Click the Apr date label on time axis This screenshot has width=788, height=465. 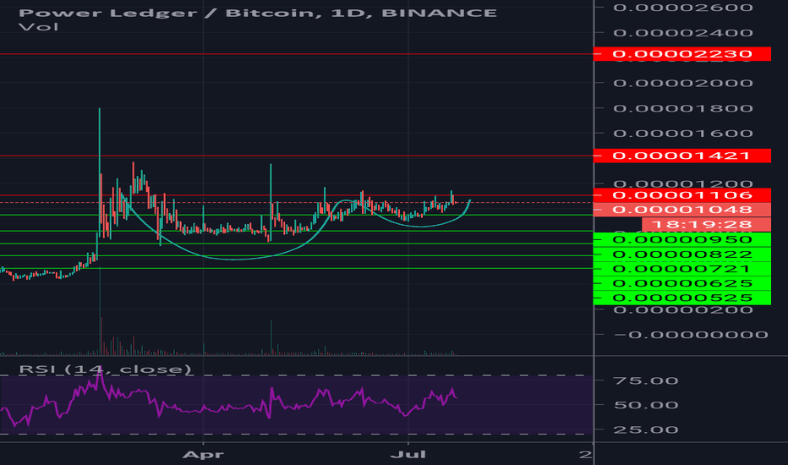[203, 455]
